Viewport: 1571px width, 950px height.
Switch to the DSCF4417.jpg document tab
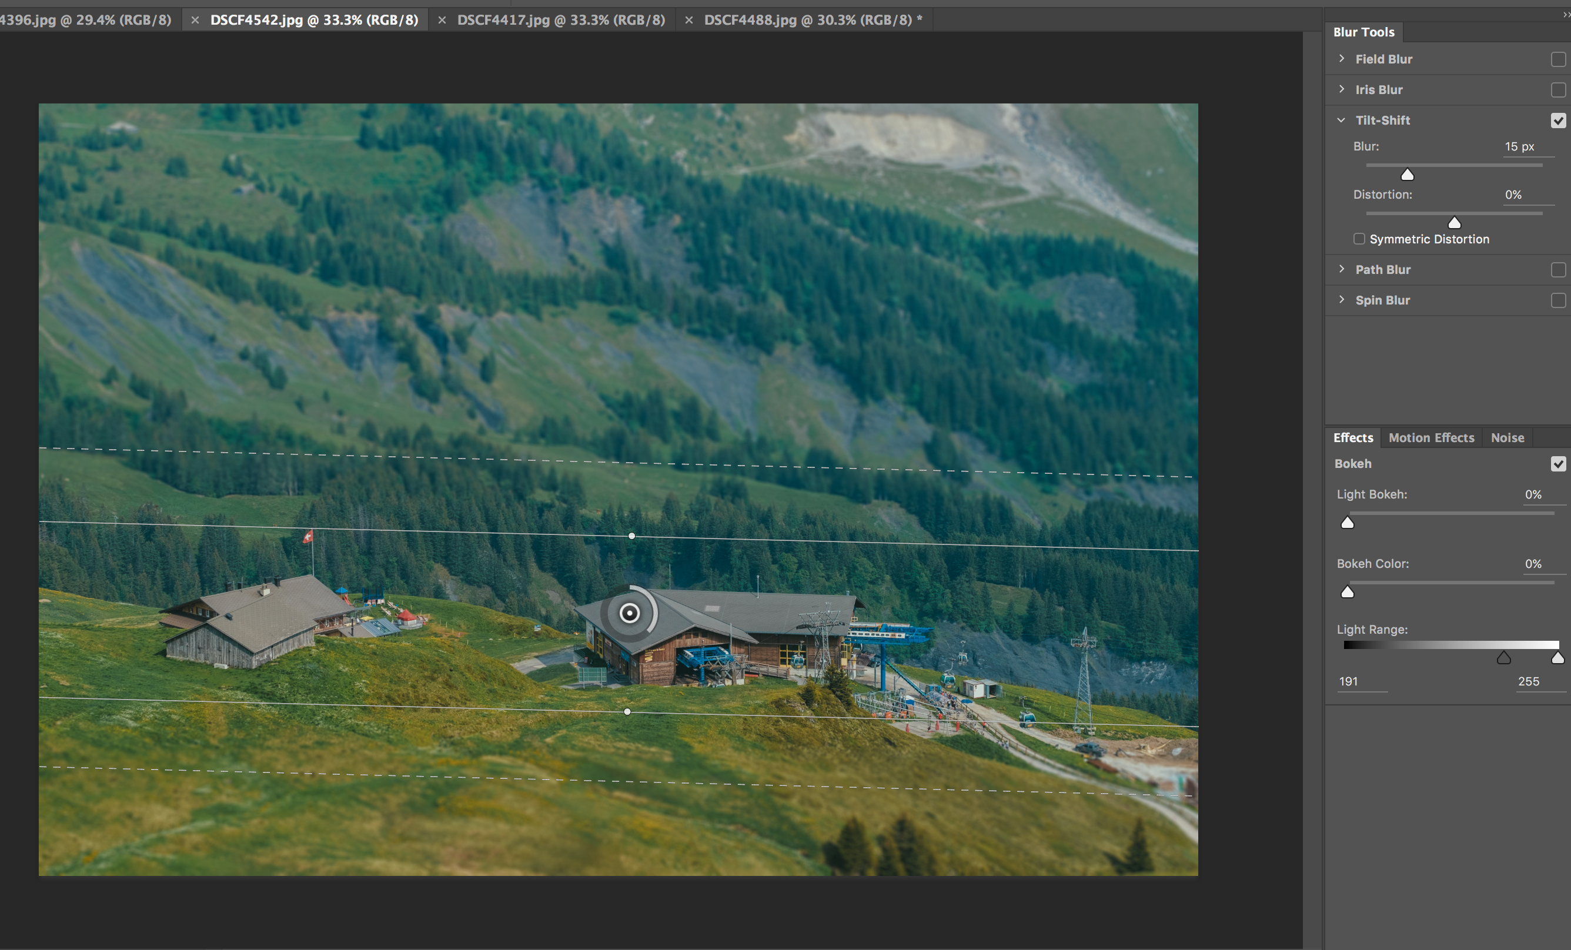560,20
